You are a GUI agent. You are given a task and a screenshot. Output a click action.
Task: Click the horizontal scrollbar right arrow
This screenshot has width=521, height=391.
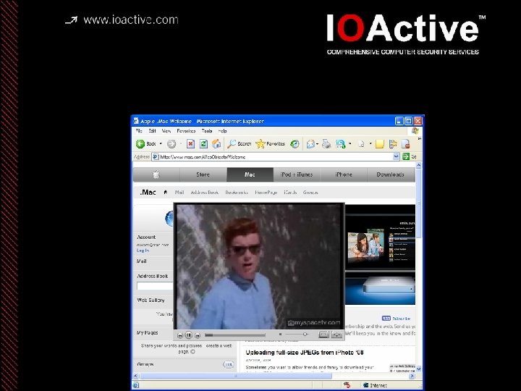[x=412, y=376]
